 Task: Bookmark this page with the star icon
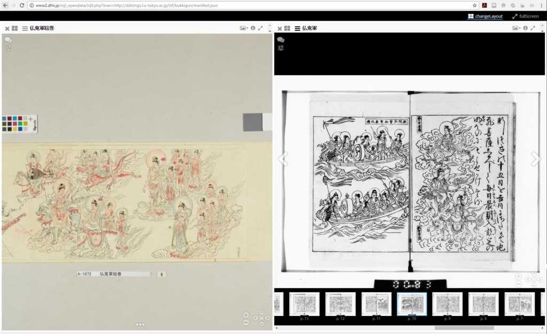pos(474,5)
